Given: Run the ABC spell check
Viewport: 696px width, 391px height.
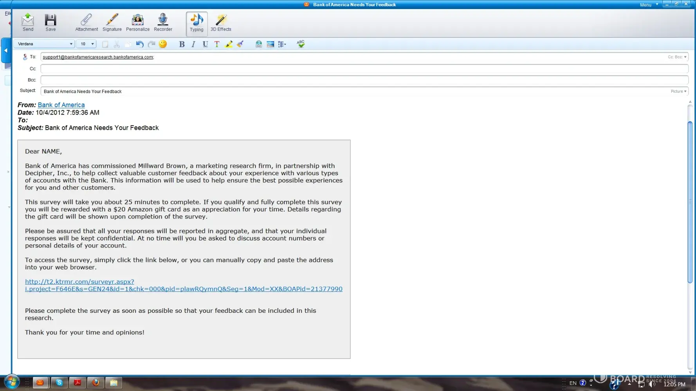Looking at the screenshot, I should click(x=301, y=44).
